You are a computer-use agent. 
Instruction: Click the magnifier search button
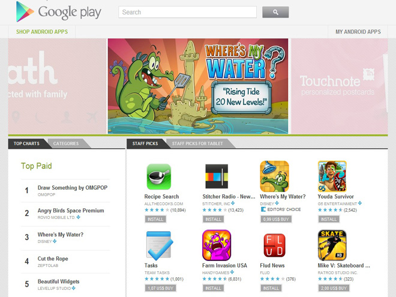pos(275,12)
